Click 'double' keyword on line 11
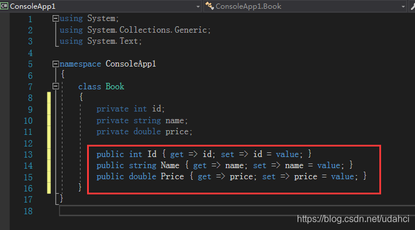 (147, 131)
